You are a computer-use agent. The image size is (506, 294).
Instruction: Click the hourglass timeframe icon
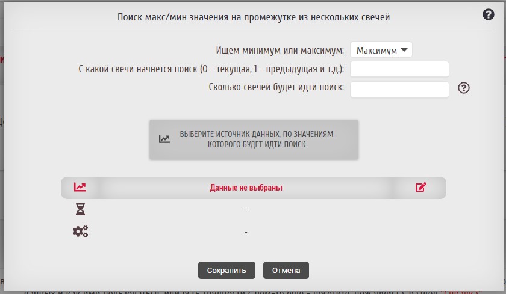(x=80, y=209)
